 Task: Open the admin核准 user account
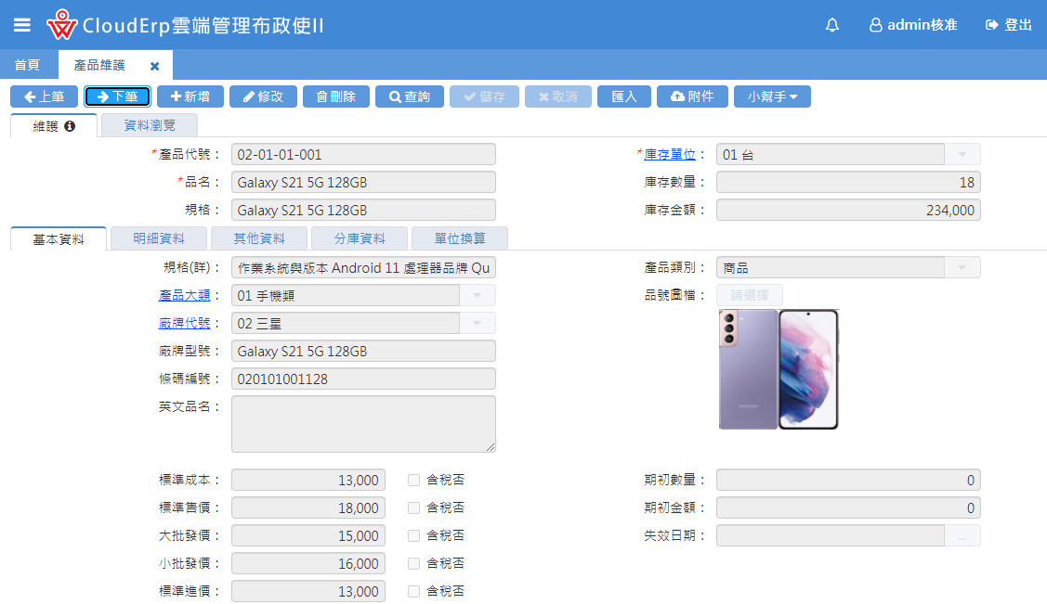point(913,25)
